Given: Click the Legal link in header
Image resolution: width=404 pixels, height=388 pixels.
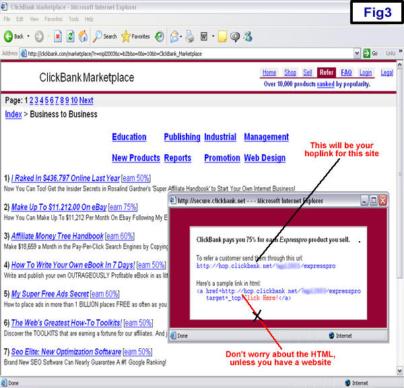Looking at the screenshot, I should click(387, 73).
